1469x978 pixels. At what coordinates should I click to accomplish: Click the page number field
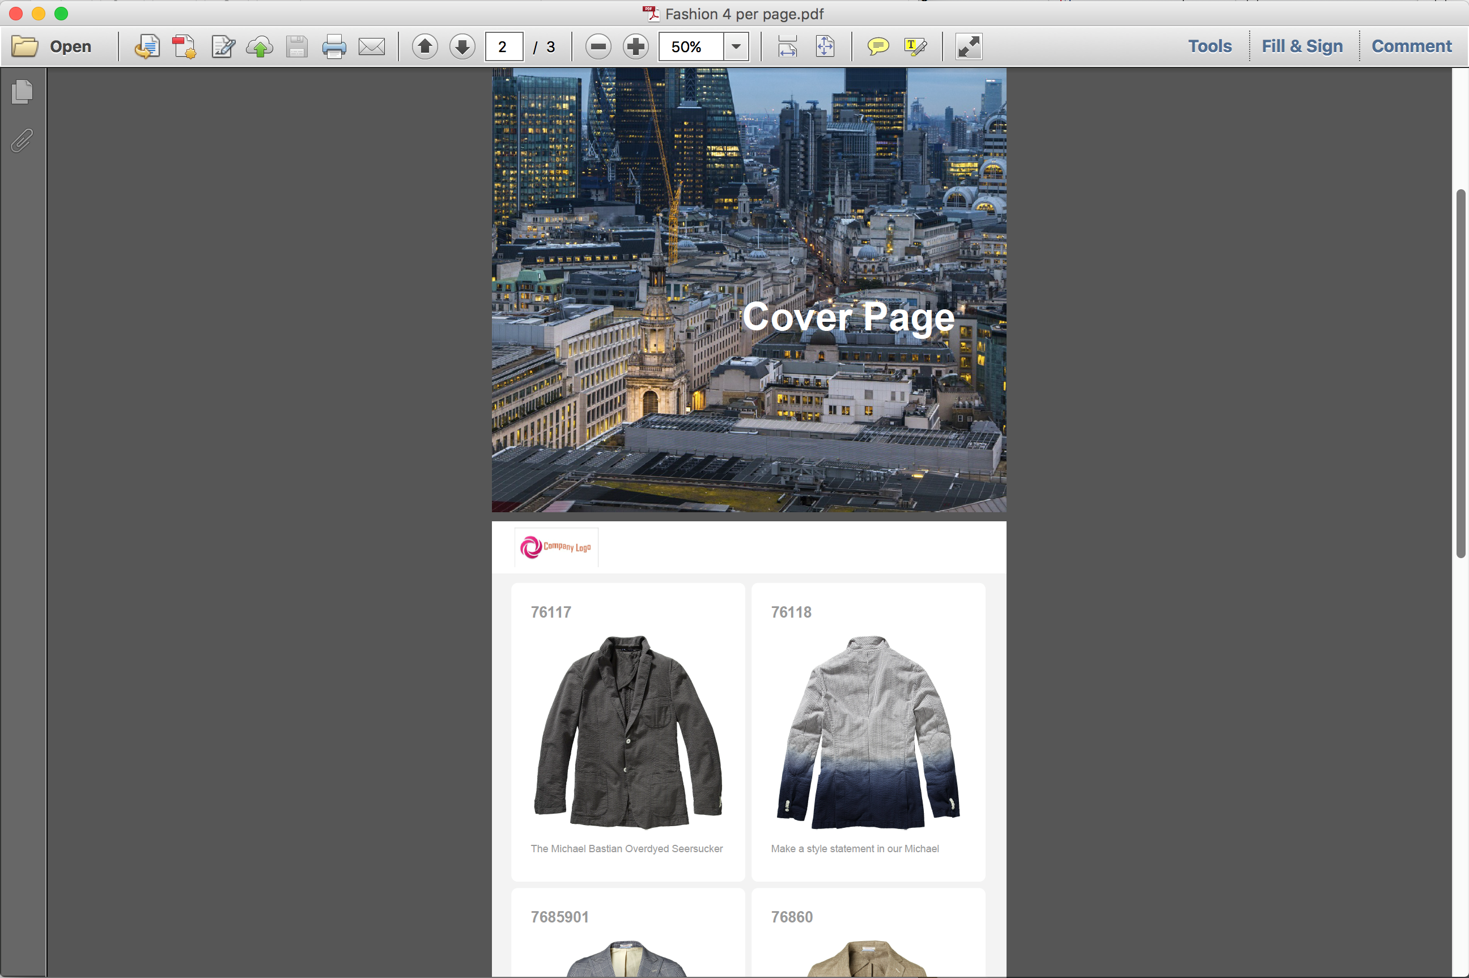click(x=504, y=47)
